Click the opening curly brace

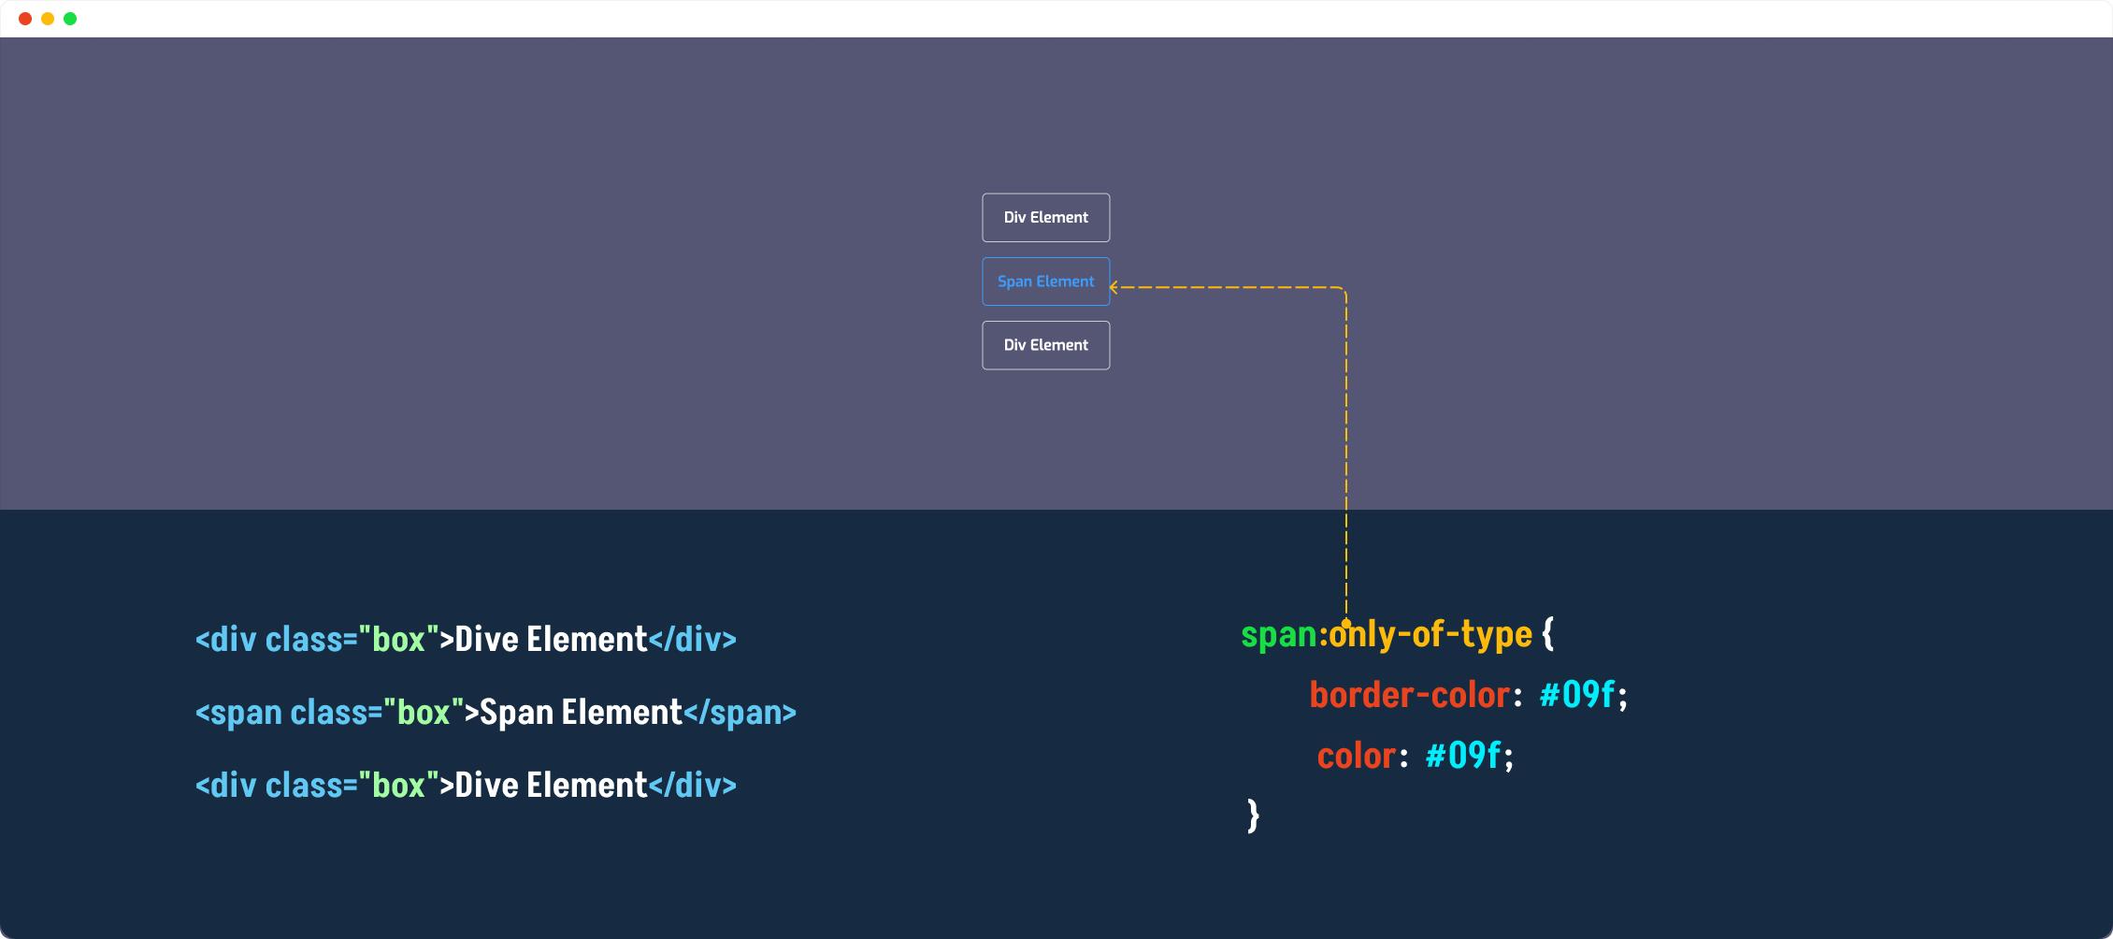(1548, 634)
